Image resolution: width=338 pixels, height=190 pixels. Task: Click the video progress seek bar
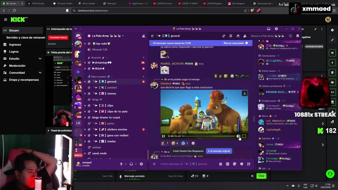tap(208, 136)
